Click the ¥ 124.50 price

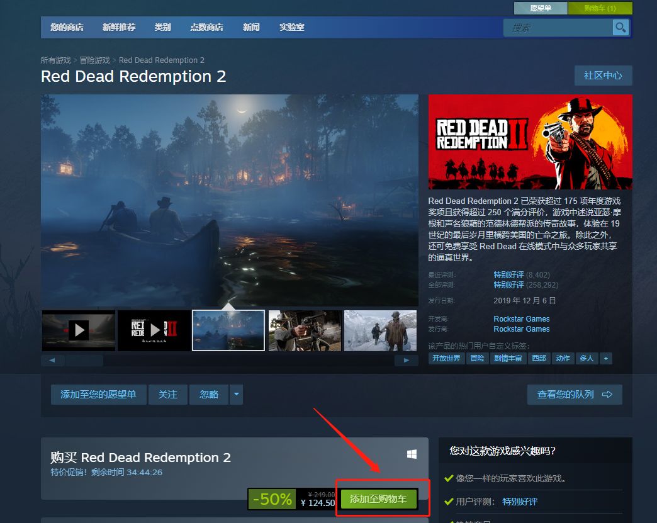318,503
